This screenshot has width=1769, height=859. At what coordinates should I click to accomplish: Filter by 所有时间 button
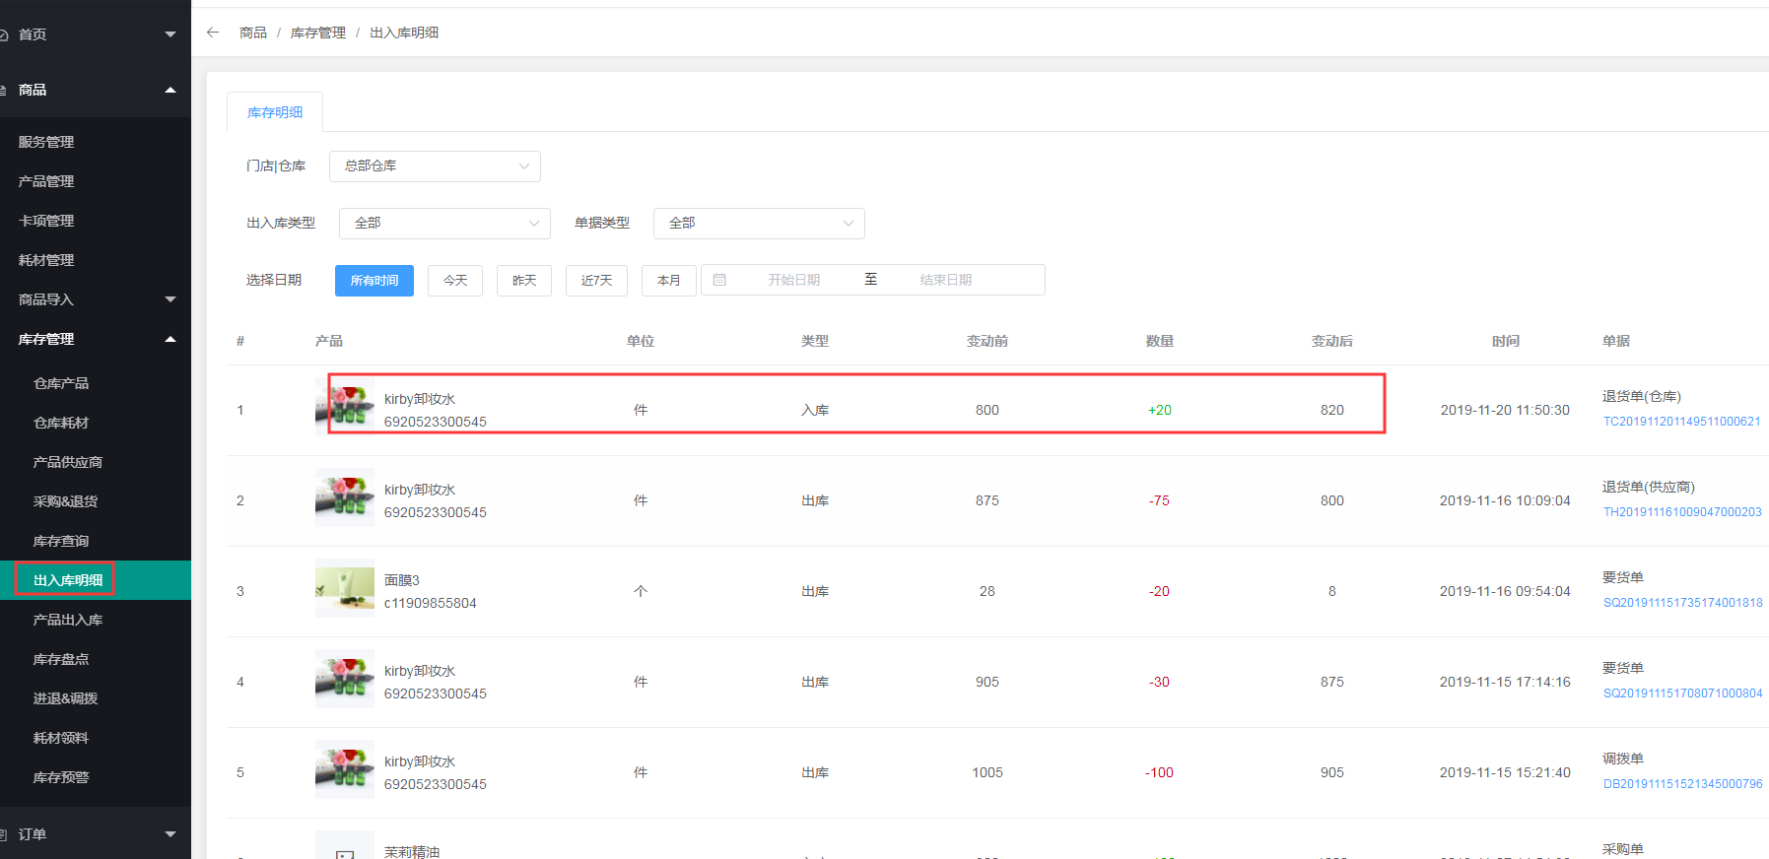coord(374,281)
